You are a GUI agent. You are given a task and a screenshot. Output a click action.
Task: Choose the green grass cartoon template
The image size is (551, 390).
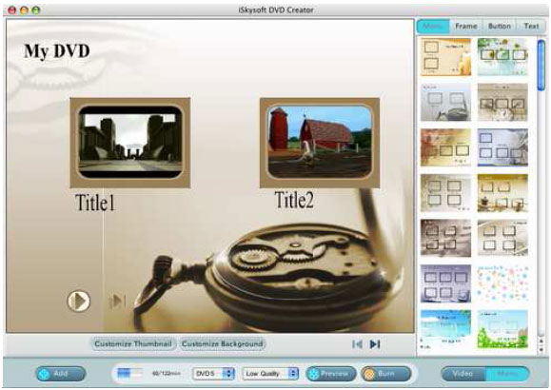point(502,329)
